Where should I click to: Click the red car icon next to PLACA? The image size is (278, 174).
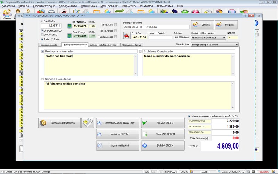[x=126, y=36]
